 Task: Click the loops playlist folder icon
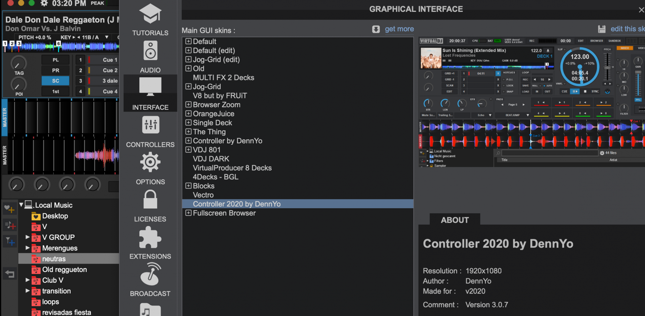click(x=36, y=302)
